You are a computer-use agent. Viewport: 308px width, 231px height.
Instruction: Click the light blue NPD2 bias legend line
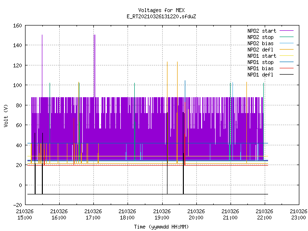point(286,43)
